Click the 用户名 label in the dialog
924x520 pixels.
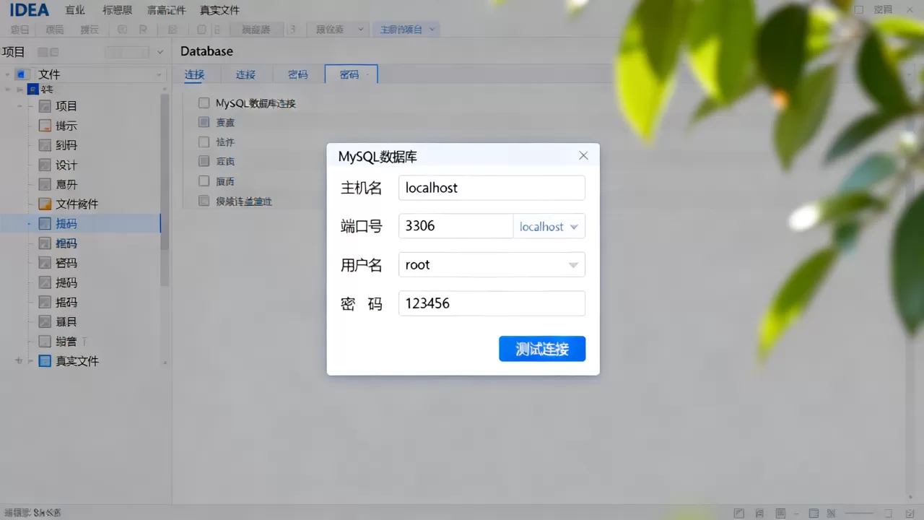361,265
